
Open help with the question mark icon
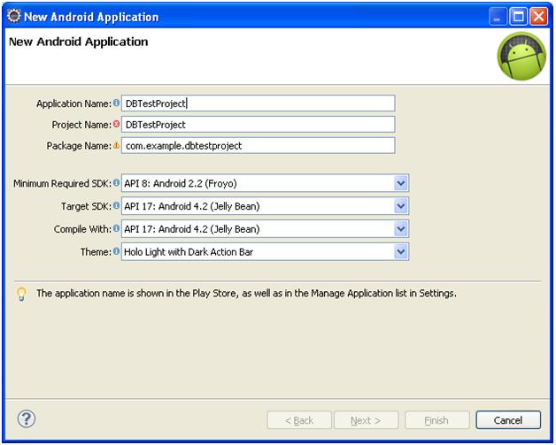[27, 418]
